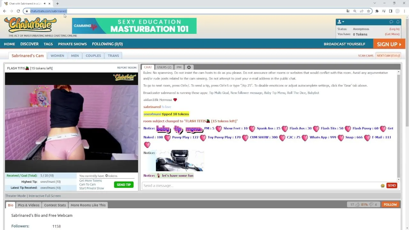Click the video player area

tap(72, 122)
